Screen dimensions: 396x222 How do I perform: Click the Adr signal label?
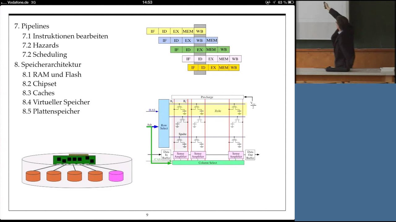pos(149,125)
